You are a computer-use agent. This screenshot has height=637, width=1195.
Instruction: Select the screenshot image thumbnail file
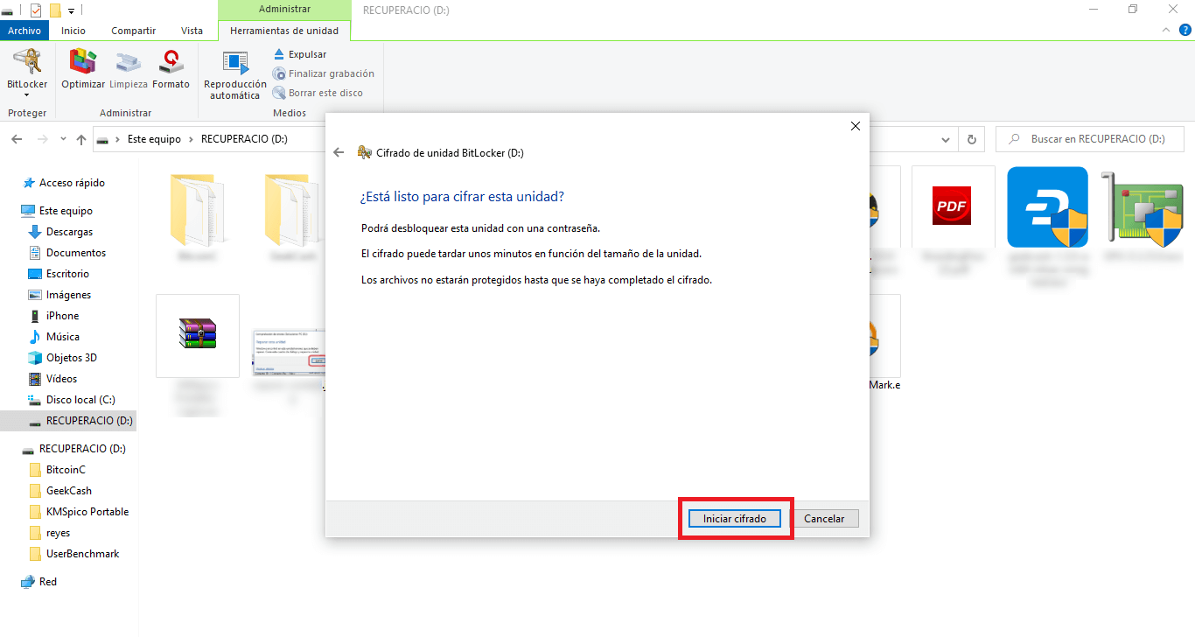coord(288,352)
